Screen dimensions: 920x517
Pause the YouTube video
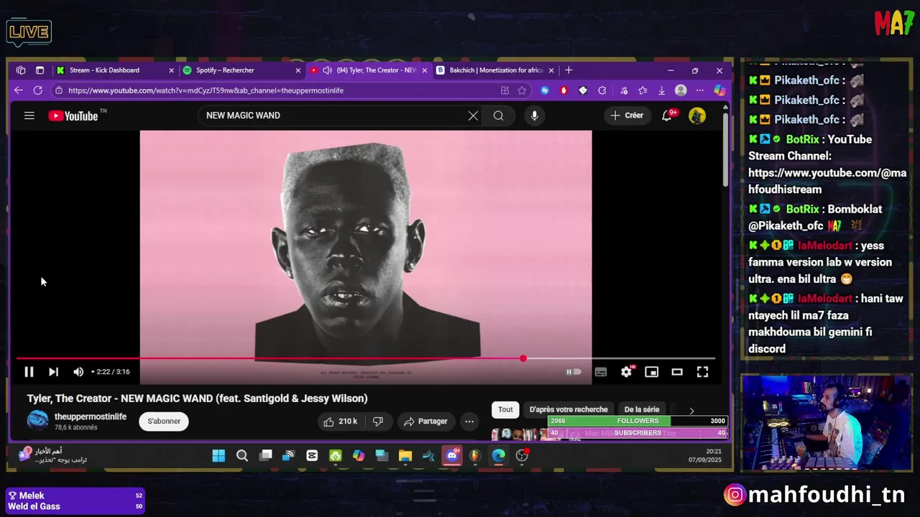(x=29, y=372)
